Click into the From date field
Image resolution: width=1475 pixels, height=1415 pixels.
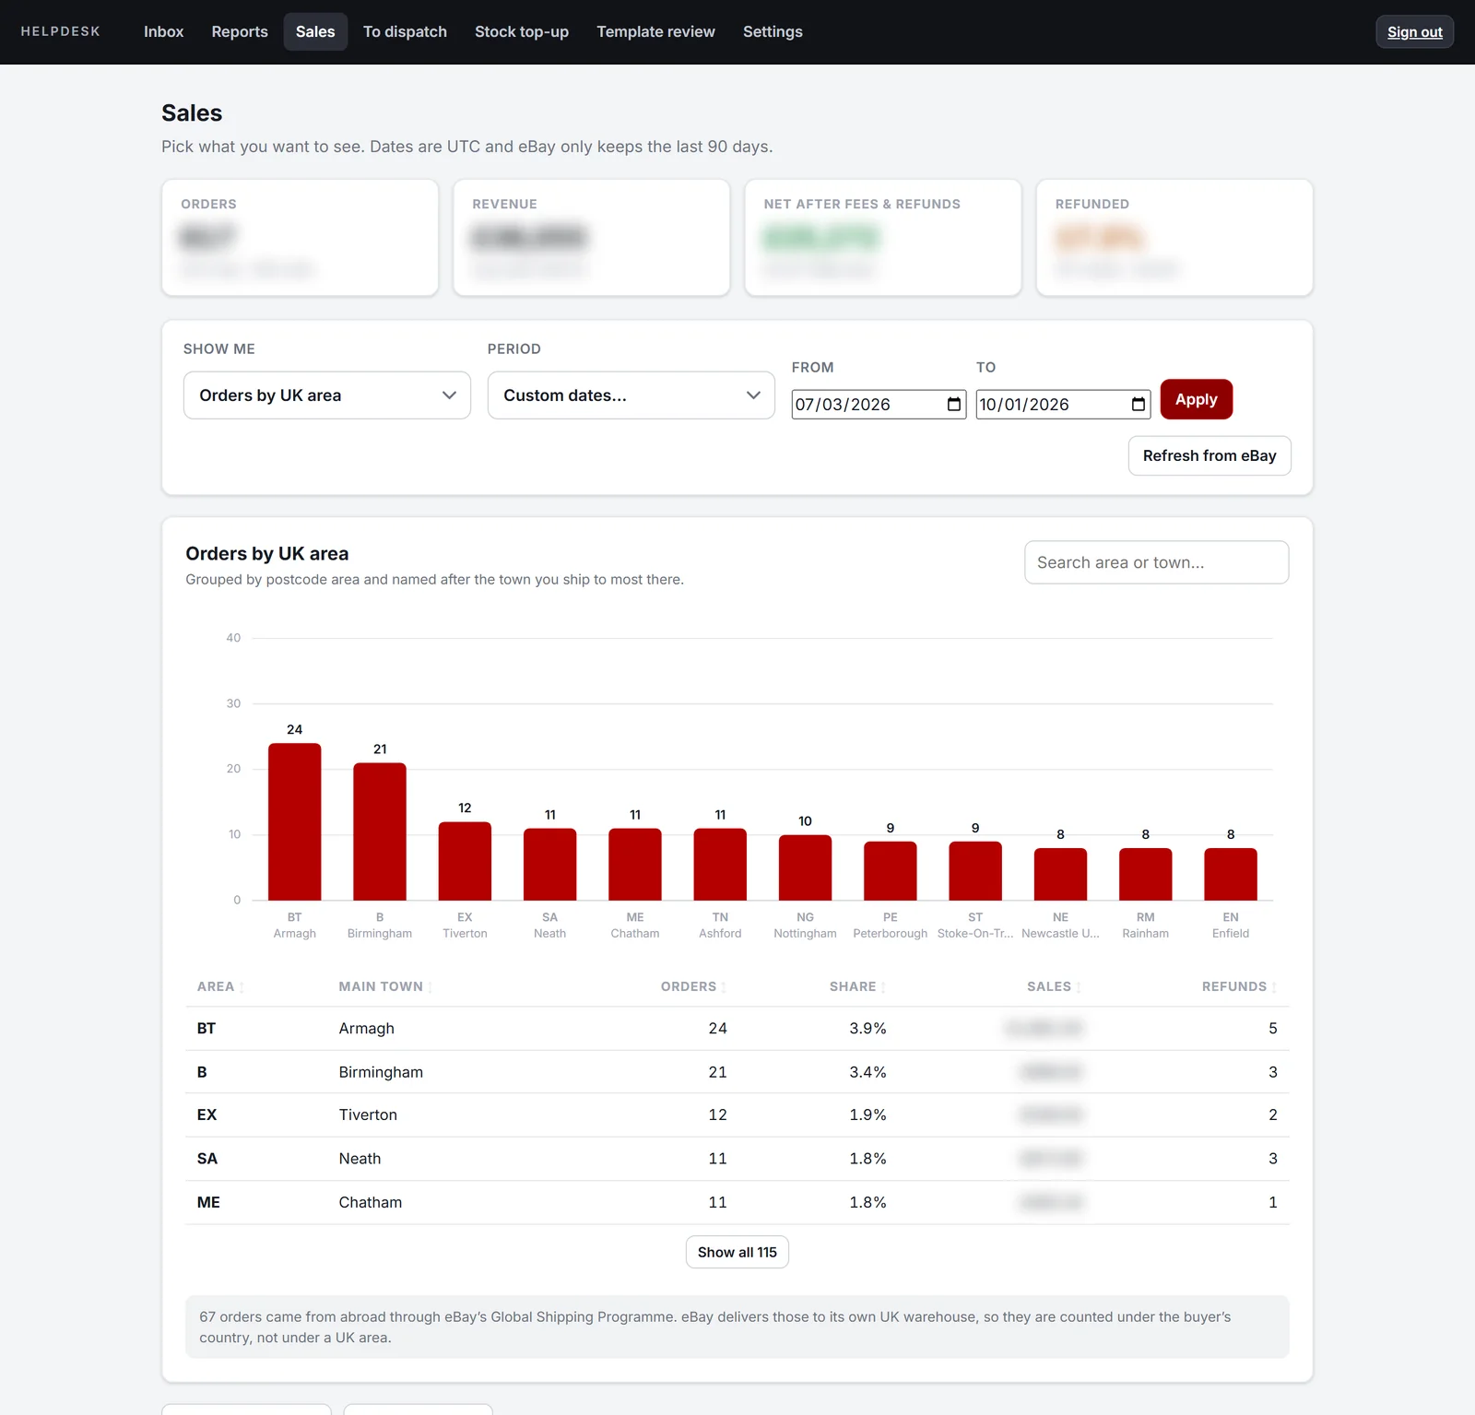click(879, 405)
